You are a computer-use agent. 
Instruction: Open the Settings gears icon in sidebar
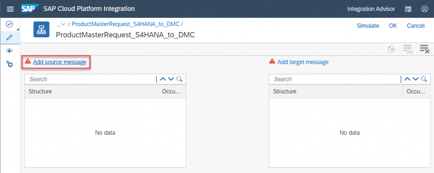point(9,65)
